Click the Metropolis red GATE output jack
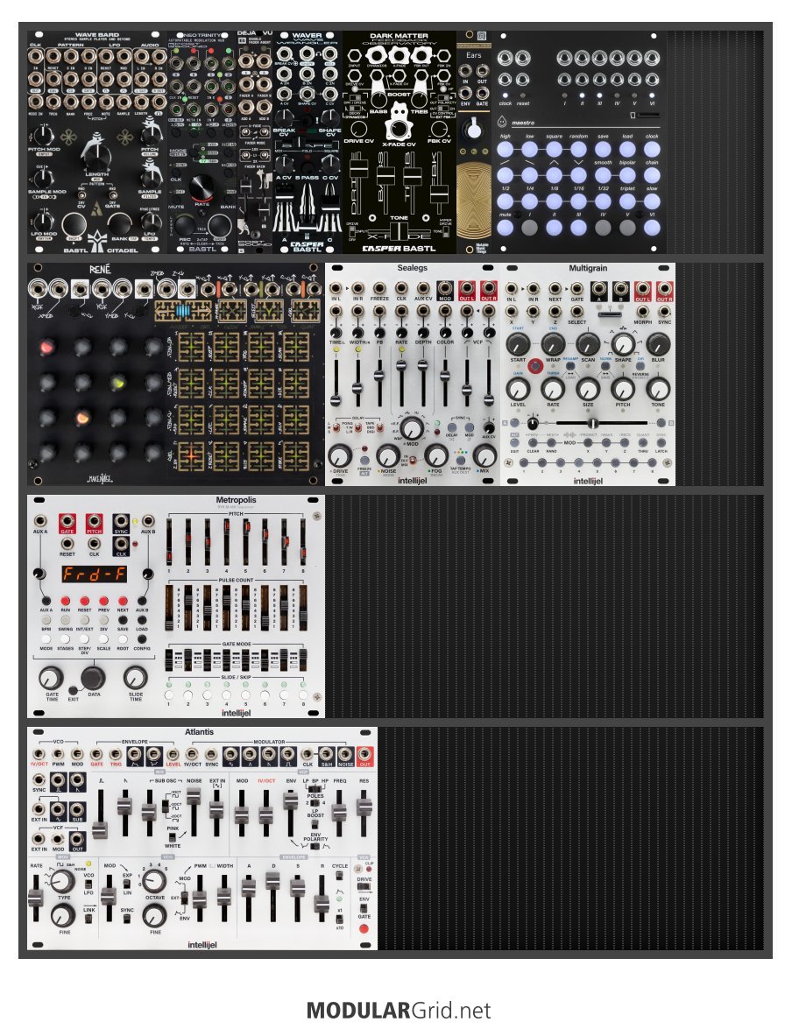The width and height of the screenshot is (799, 1029). tap(67, 522)
